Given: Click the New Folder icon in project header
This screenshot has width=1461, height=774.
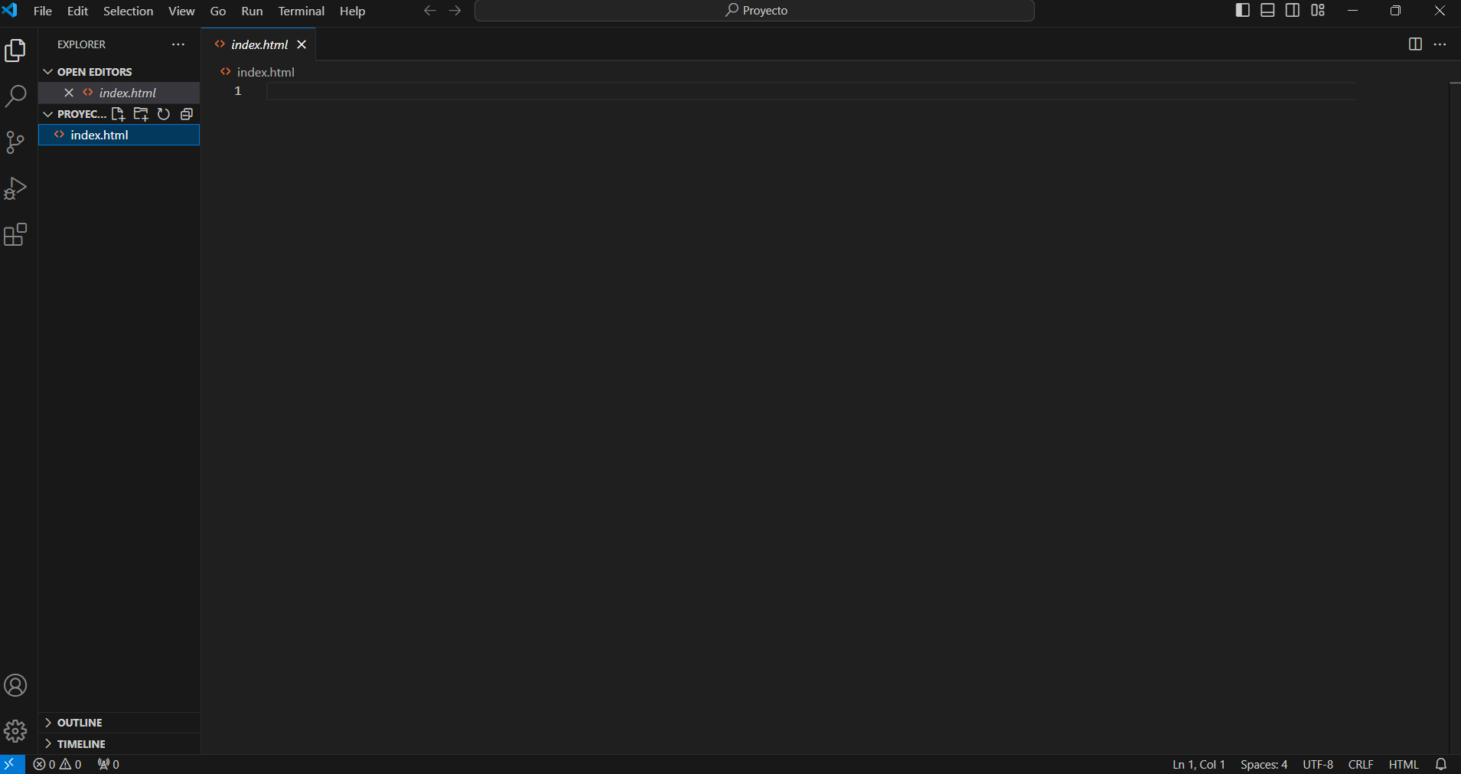Looking at the screenshot, I should (141, 114).
